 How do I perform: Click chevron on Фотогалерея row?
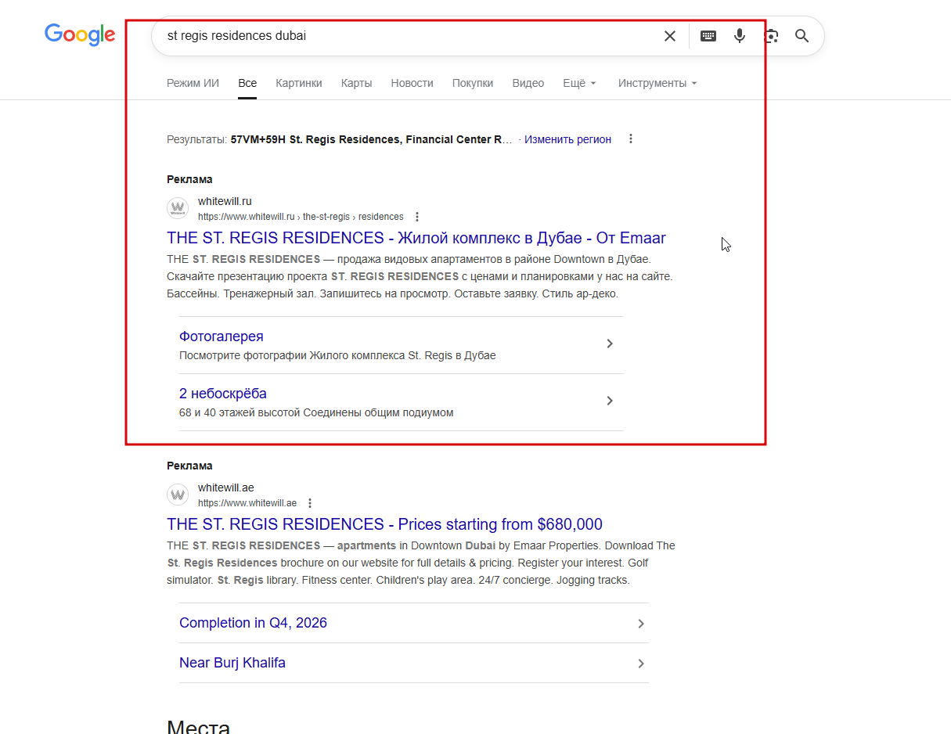610,344
